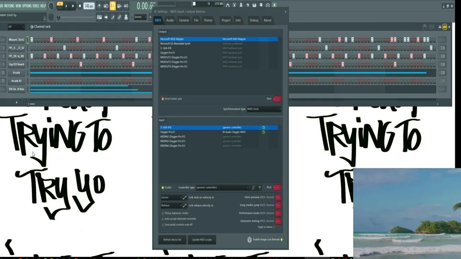Image resolution: width=461 pixels, height=259 pixels.
Task: Toggle the metronome icon
Action: (99, 6)
